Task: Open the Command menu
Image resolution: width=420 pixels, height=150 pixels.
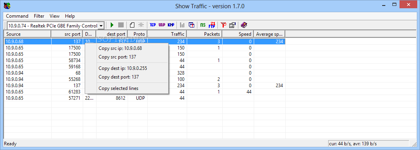Action: point(17,16)
